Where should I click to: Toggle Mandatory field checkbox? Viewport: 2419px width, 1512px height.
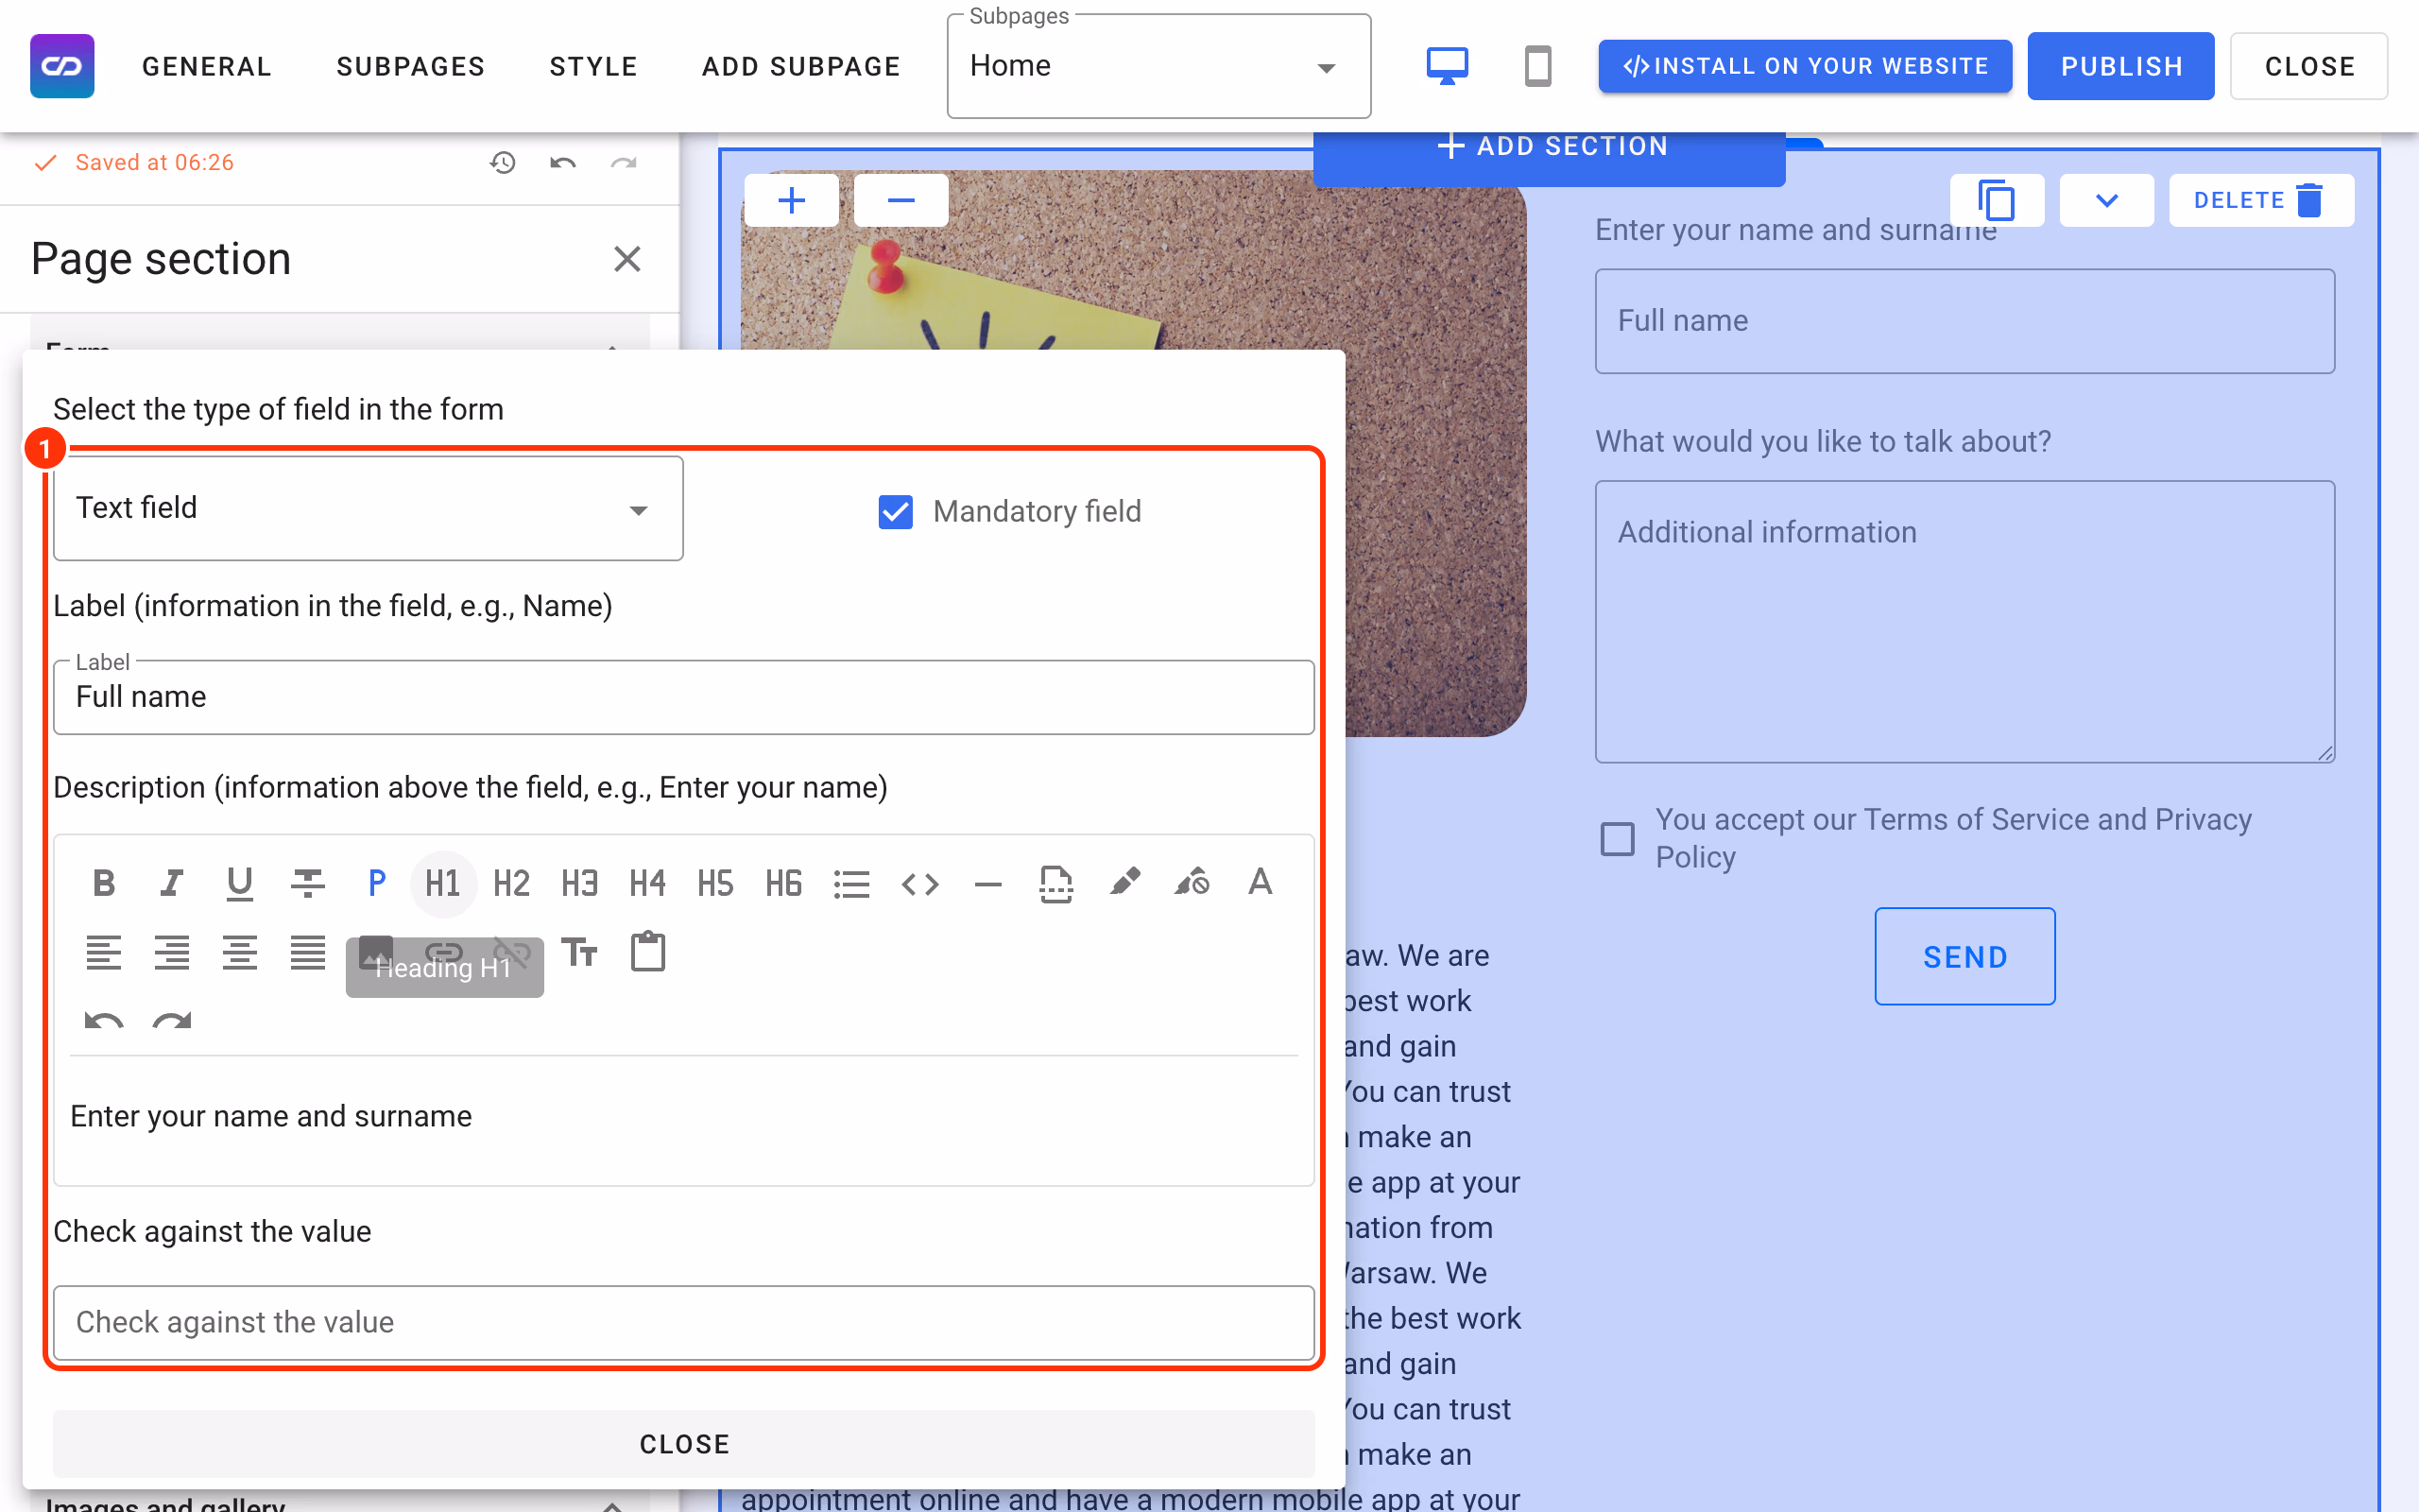click(x=896, y=511)
